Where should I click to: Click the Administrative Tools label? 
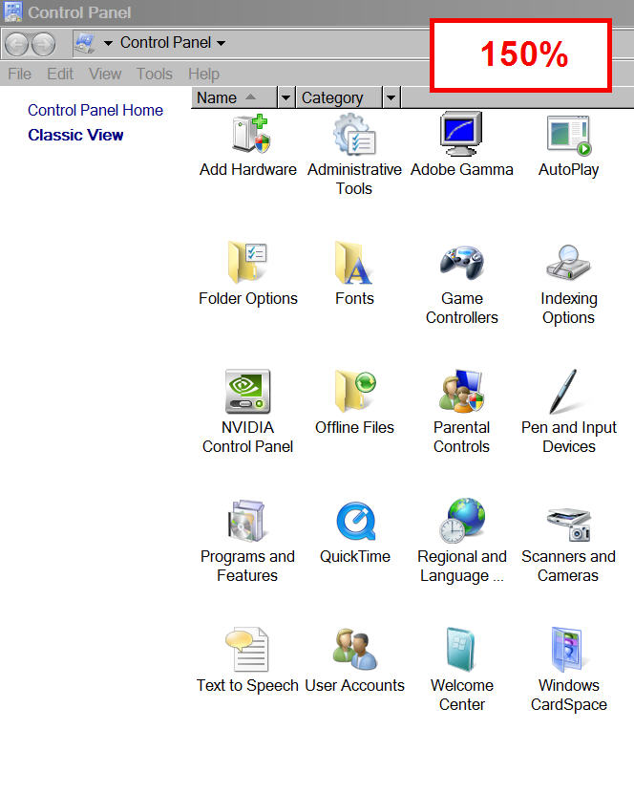click(x=354, y=179)
